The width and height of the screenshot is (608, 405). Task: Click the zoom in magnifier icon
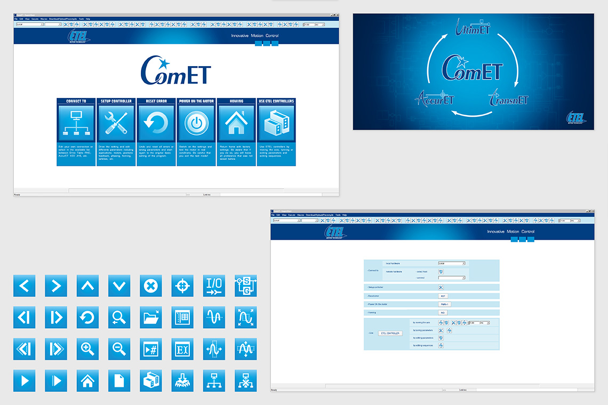pos(87,349)
